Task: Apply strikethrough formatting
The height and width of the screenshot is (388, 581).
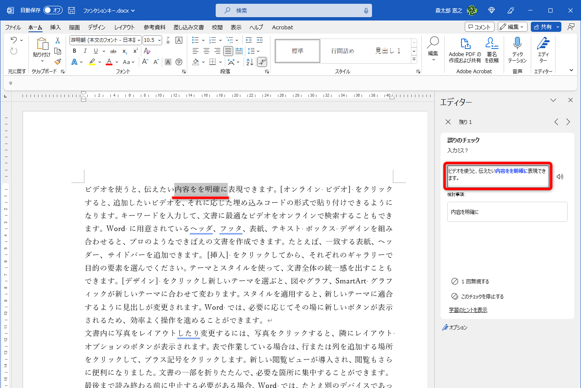Action: 113,51
